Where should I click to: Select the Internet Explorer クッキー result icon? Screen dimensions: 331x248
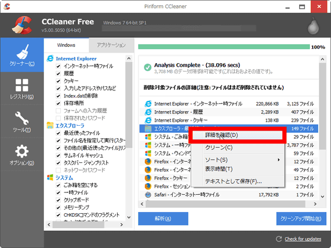point(148,120)
